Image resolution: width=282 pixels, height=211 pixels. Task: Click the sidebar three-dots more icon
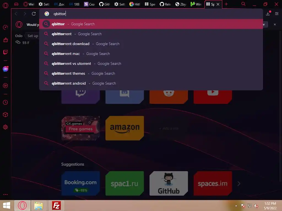coord(6,195)
